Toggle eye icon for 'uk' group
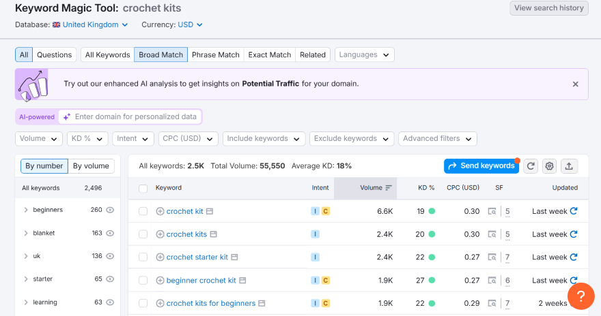This screenshot has width=601, height=316. point(110,256)
